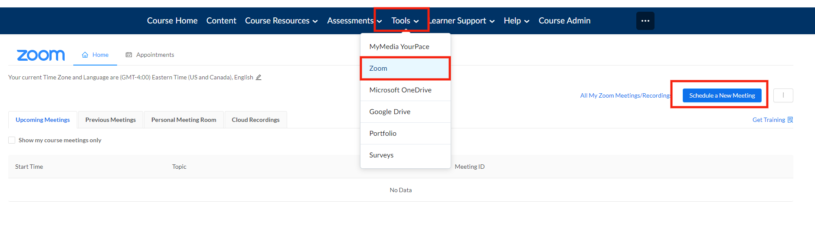Open the Personal Meeting Room tab

click(x=183, y=120)
